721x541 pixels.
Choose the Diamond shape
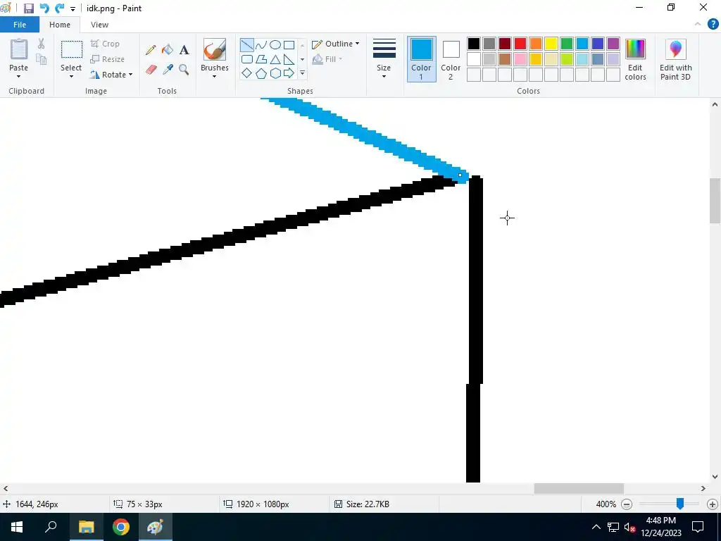(247, 73)
